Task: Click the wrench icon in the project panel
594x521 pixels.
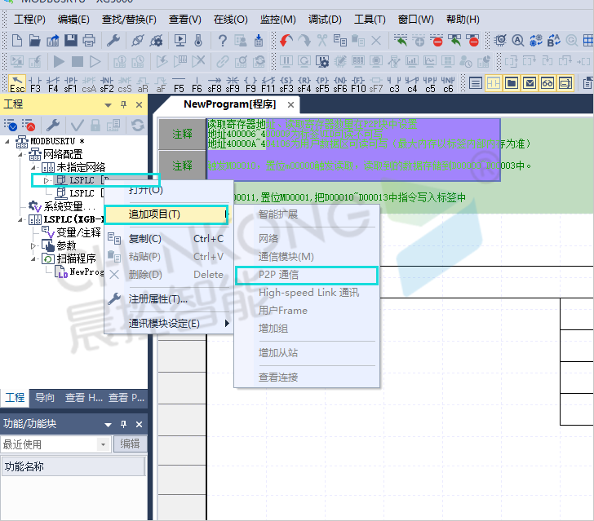Action: click(x=52, y=125)
